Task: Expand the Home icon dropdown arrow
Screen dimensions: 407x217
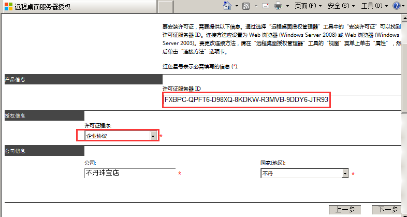Action: click(237, 6)
